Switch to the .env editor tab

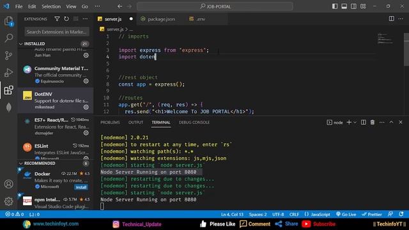pyautogui.click(x=201, y=19)
